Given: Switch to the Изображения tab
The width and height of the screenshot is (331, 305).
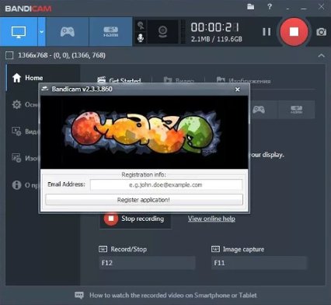Looking at the screenshot, I should pos(243,80).
